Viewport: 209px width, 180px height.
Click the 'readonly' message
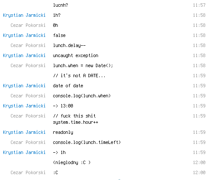click(x=63, y=133)
